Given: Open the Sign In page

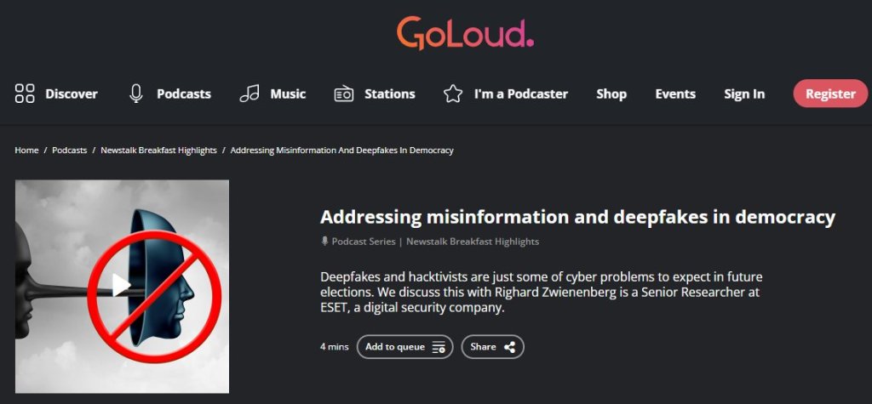Looking at the screenshot, I should pos(744,94).
